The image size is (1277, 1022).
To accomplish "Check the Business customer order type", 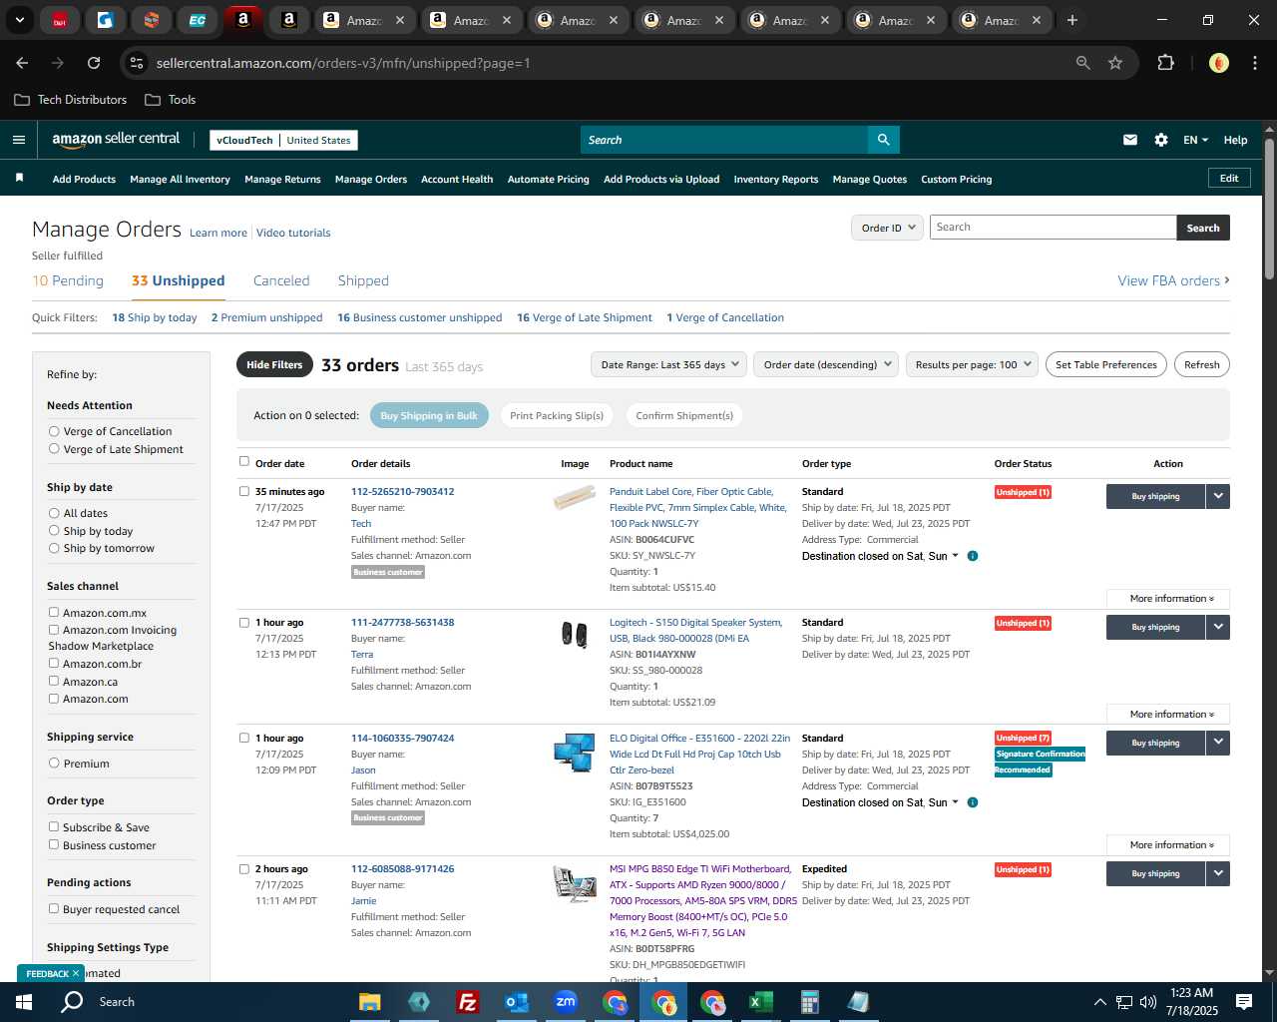I will [x=54, y=844].
